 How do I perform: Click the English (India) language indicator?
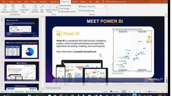pyautogui.click(x=19, y=92)
